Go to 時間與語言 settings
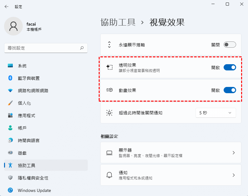 (29, 141)
